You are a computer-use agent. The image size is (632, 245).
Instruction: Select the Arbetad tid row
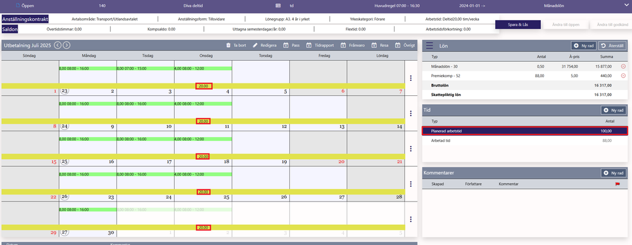pyautogui.click(x=525, y=141)
